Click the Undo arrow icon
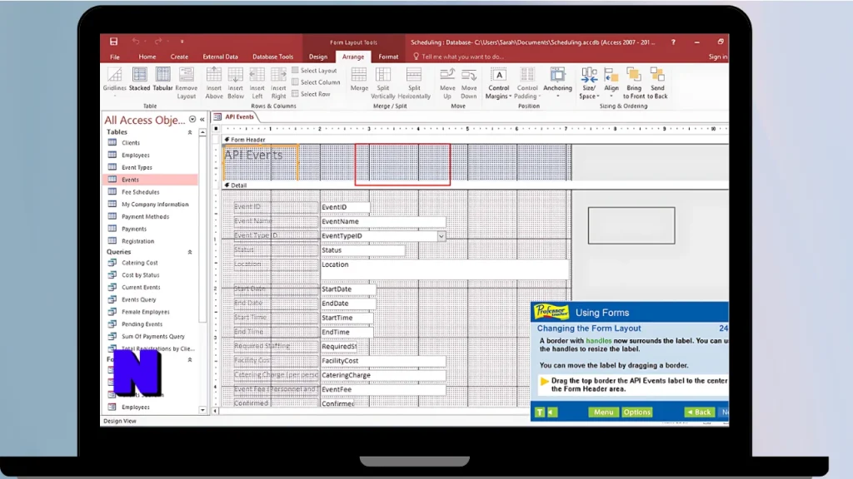Image resolution: width=853 pixels, height=479 pixels. (x=136, y=42)
